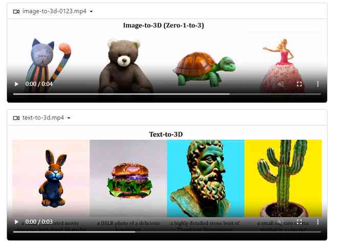Click the teddy bear 3D model

click(x=125, y=66)
